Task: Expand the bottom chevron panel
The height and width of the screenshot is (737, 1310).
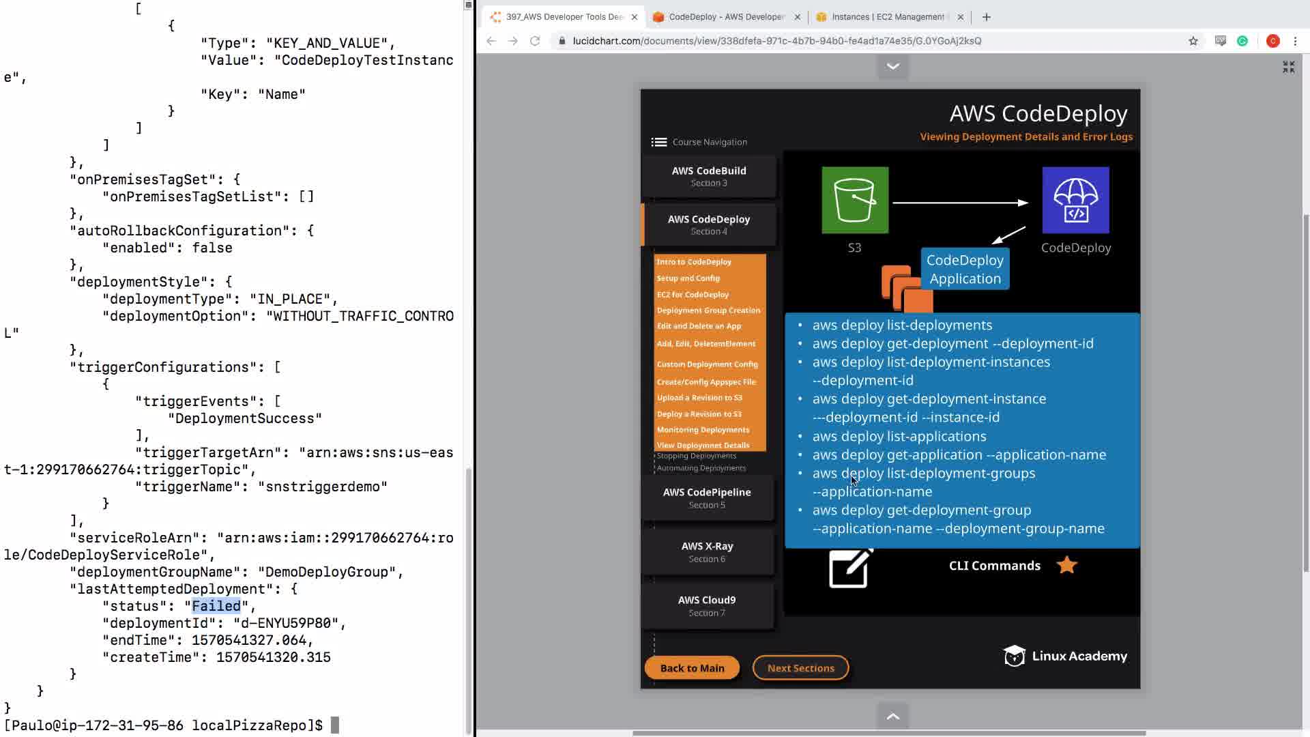Action: click(892, 716)
